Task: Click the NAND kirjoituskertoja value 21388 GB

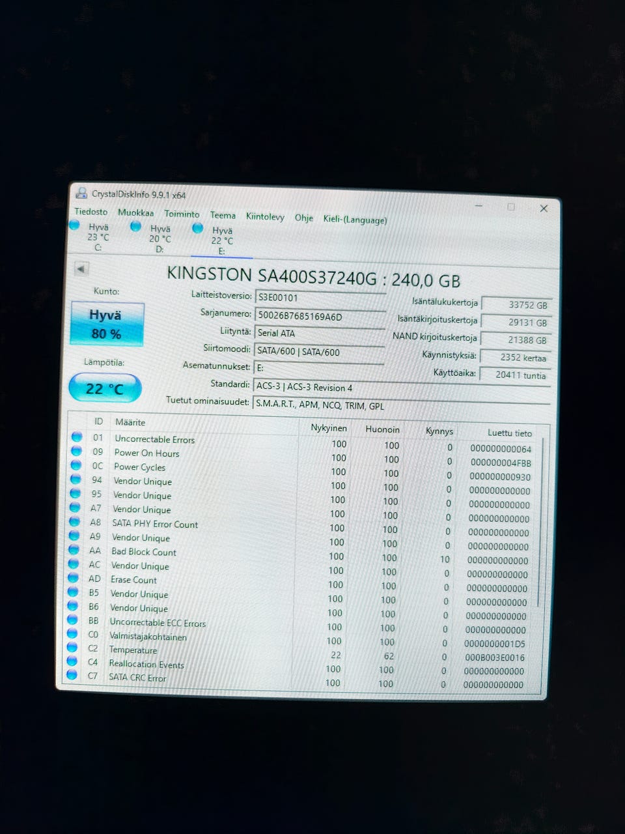Action: (517, 340)
